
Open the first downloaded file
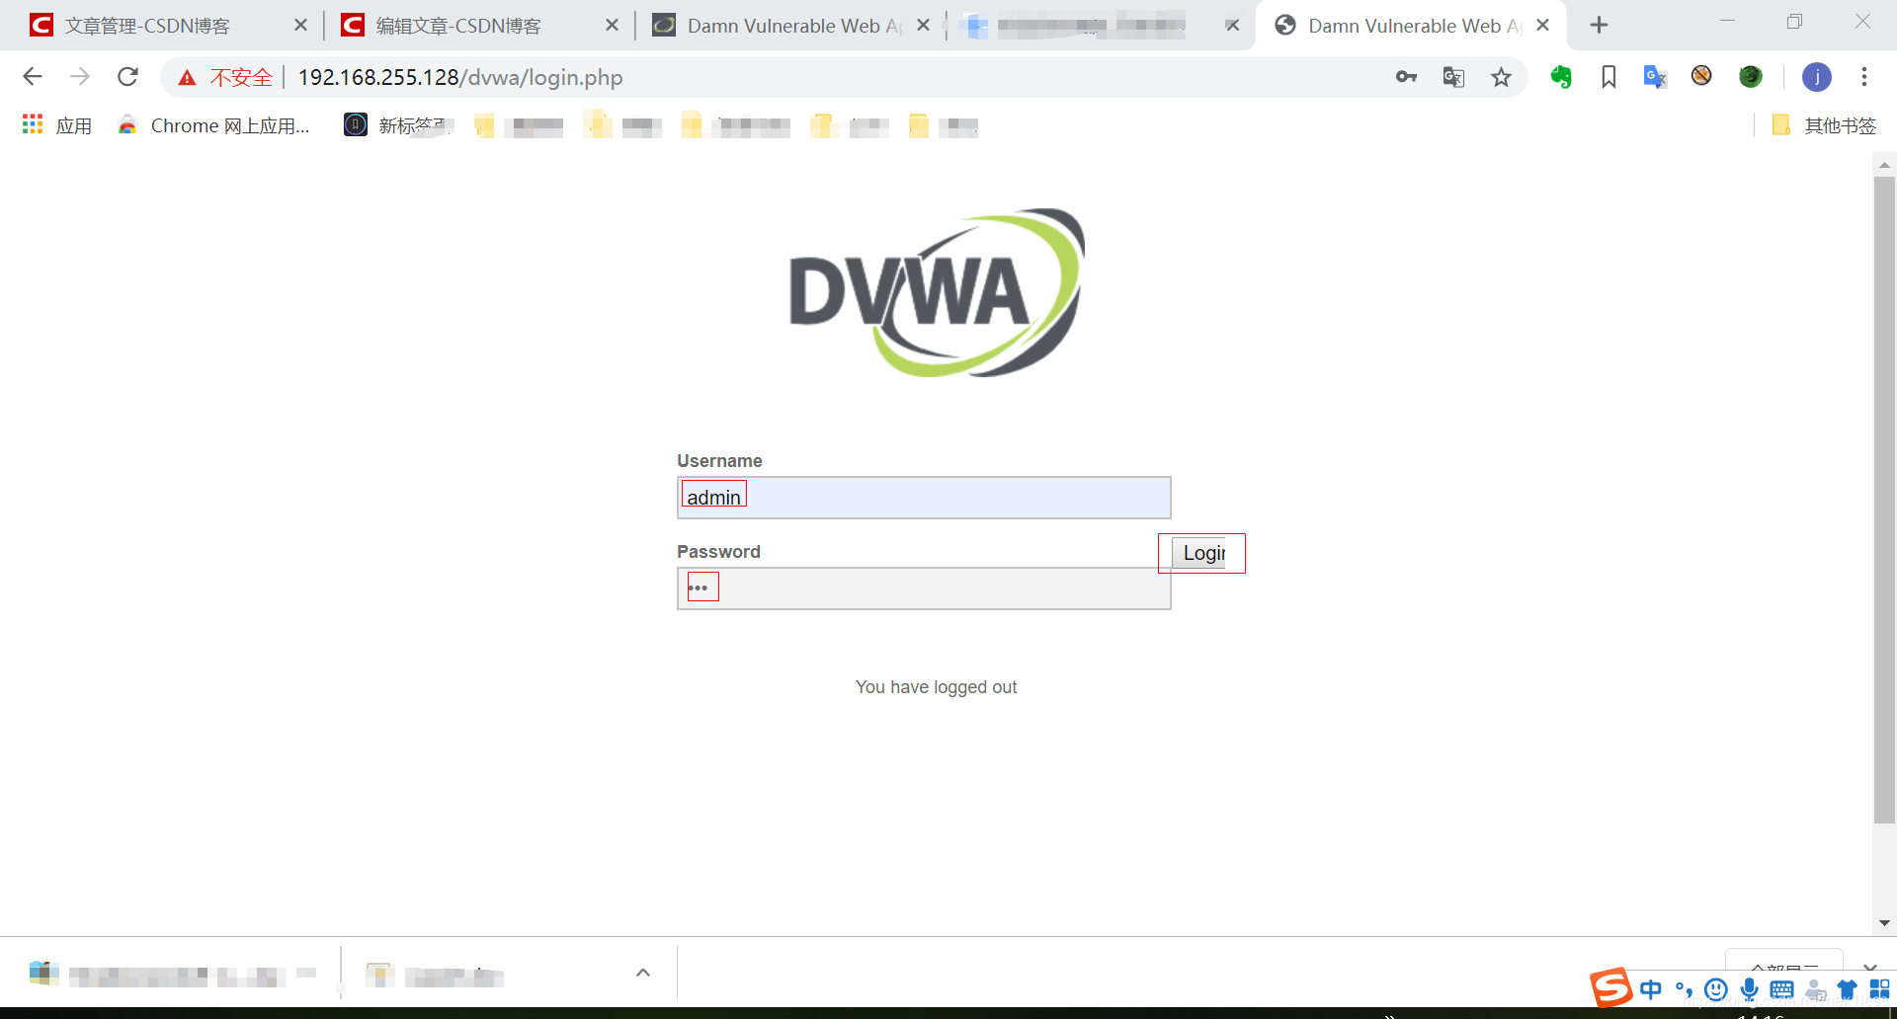click(173, 976)
